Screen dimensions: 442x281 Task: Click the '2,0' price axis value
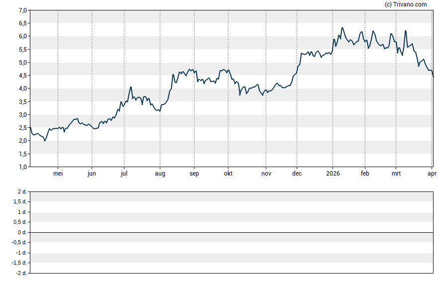23,141
